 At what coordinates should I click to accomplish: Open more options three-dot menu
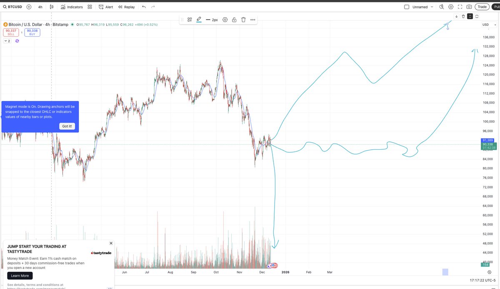(x=252, y=20)
